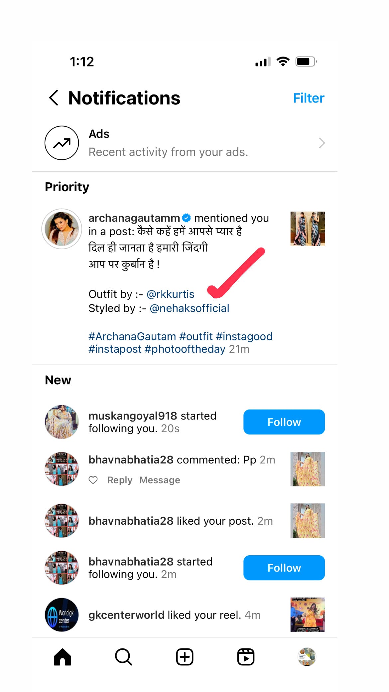Screen dimensions: 389x692
Task: Open your profile tab avatar
Action: click(x=307, y=657)
